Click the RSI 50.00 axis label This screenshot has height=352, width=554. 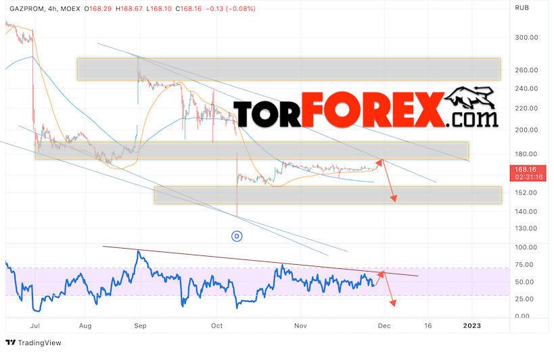pyautogui.click(x=524, y=282)
